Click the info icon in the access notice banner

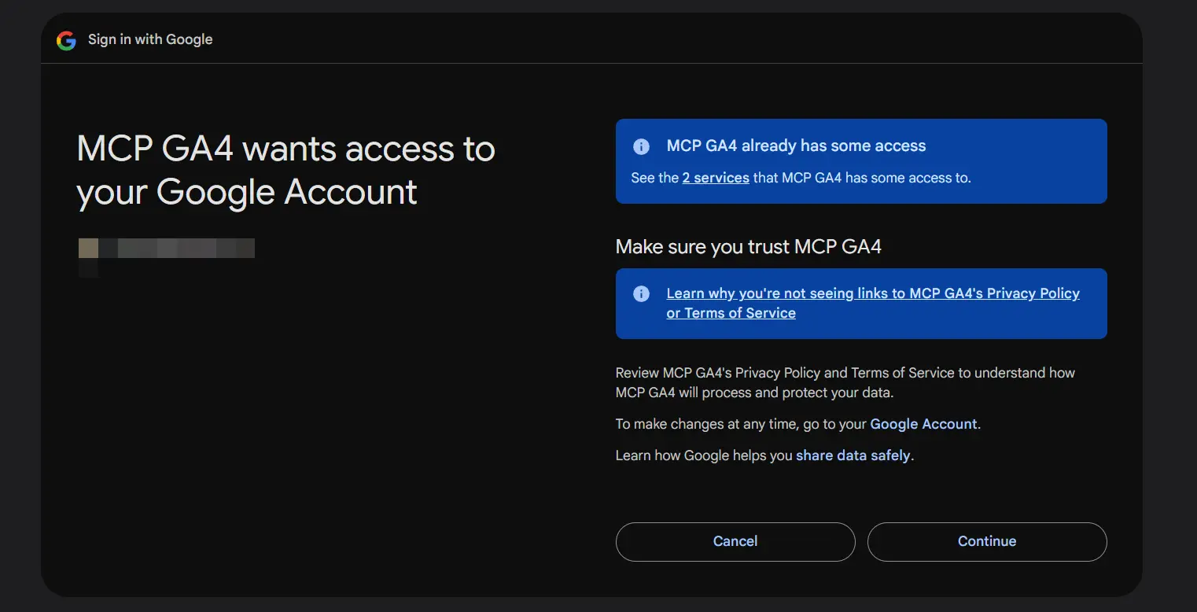tap(641, 146)
